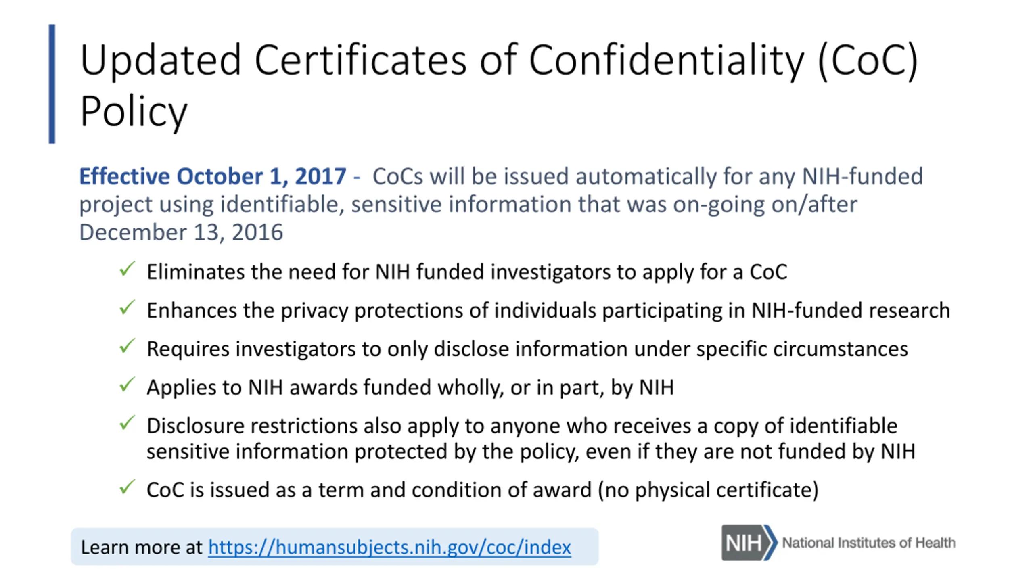Click the blue vertical bar beside the title
The height and width of the screenshot is (581, 1033).
pos(52,84)
